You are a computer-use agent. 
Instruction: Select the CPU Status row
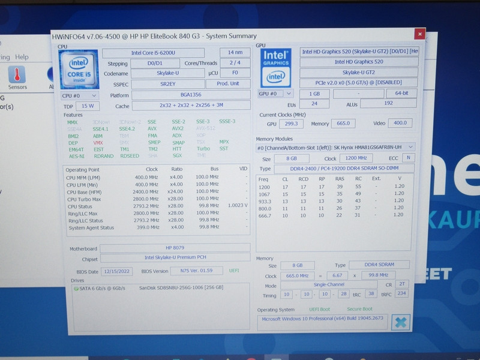coord(157,206)
